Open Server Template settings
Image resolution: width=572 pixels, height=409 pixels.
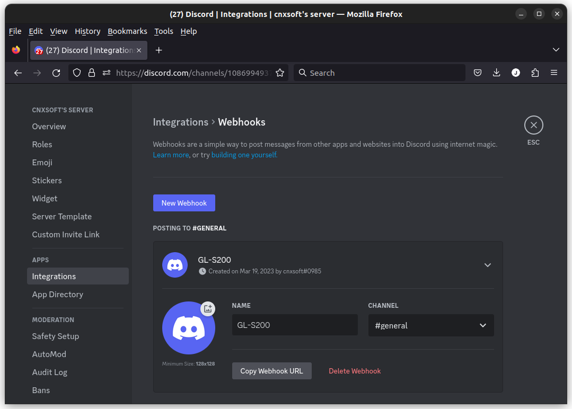[x=61, y=217]
